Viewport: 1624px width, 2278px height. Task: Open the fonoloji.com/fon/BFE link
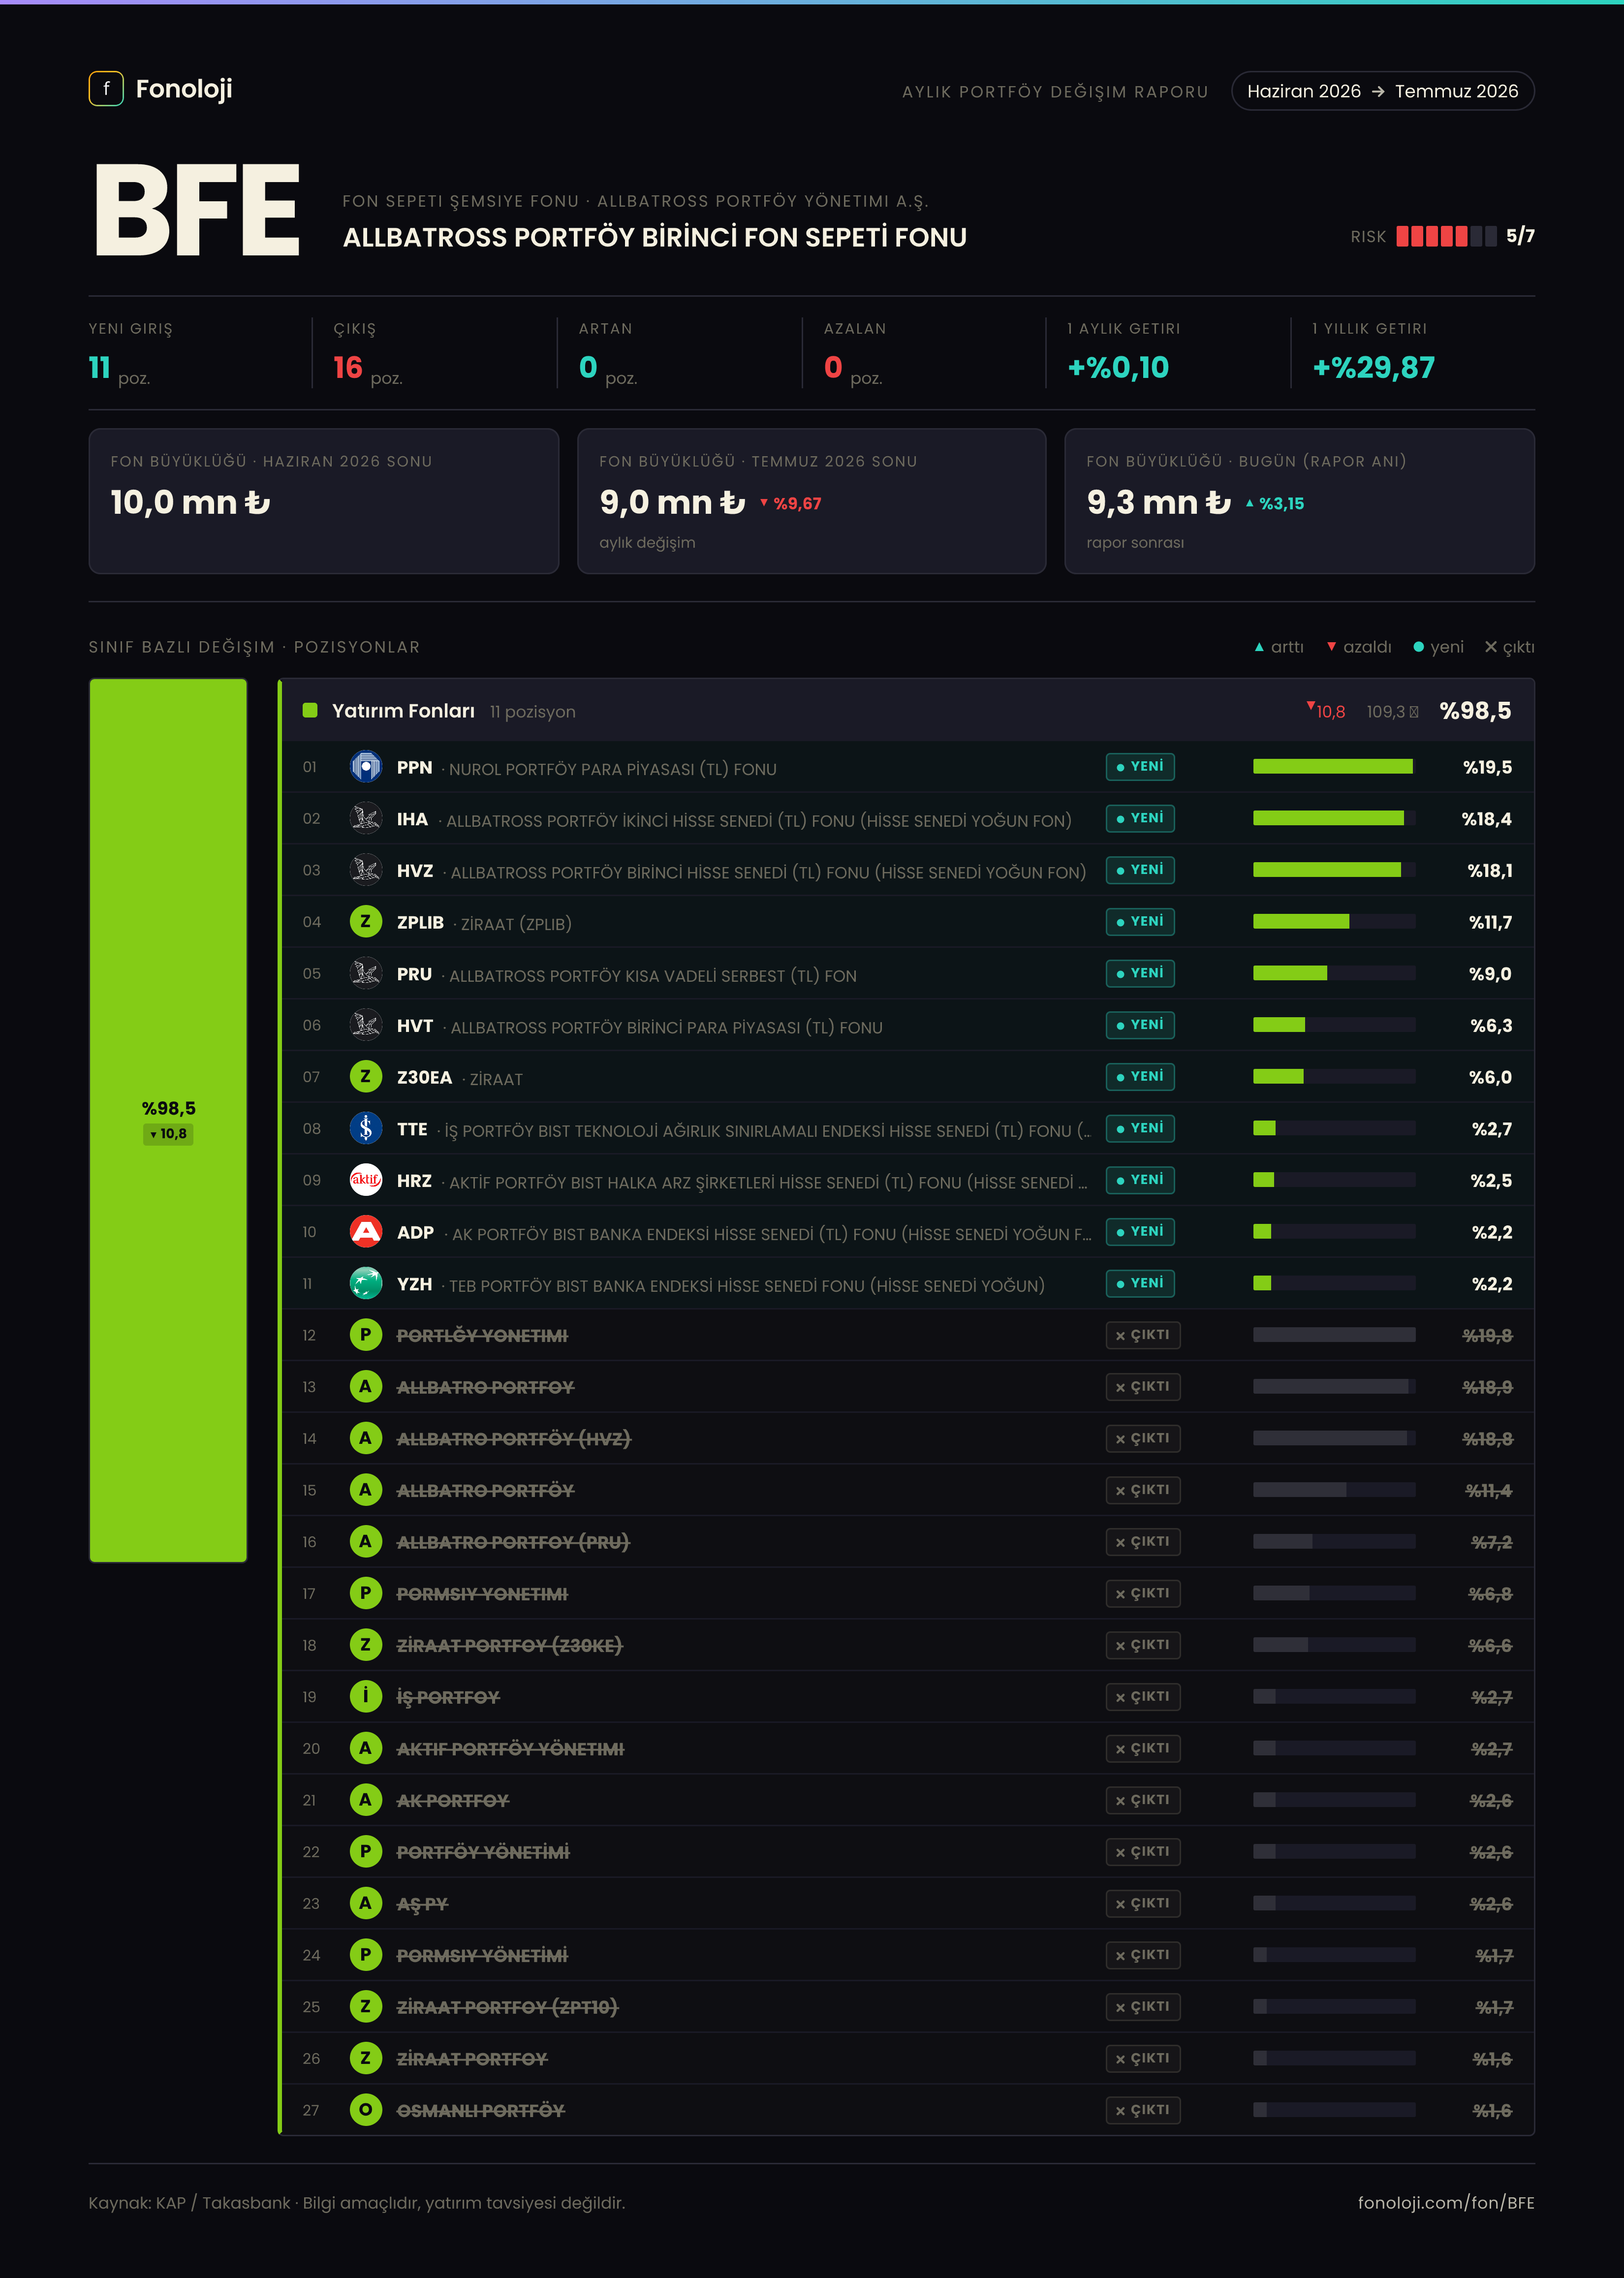pyautogui.click(x=1445, y=2203)
